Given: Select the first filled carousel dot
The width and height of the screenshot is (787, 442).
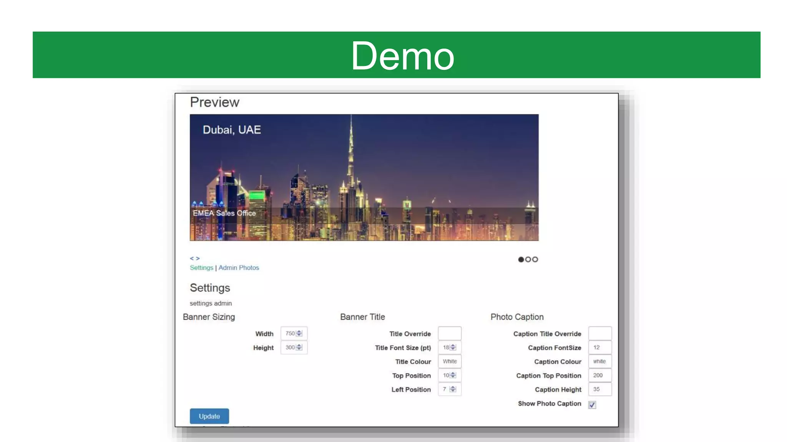Looking at the screenshot, I should click(x=521, y=259).
